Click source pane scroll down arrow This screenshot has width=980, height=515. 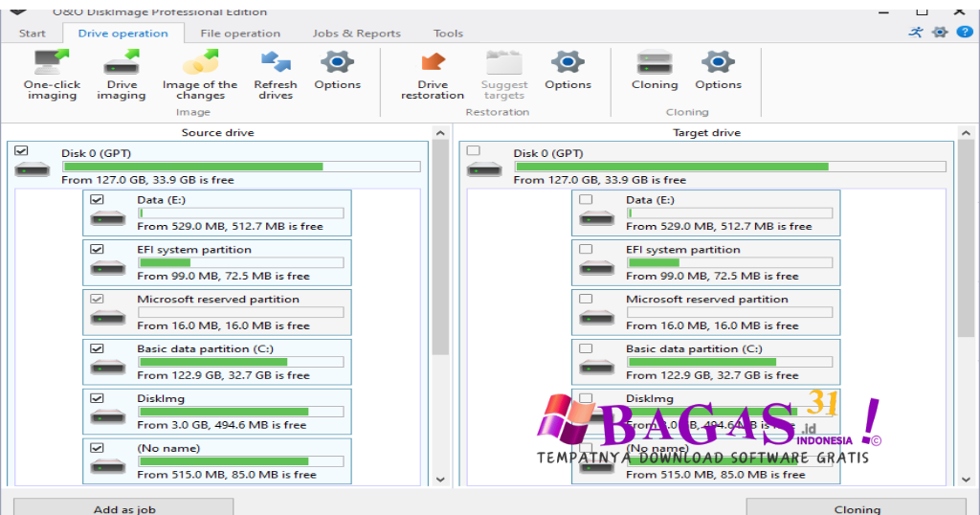(440, 480)
